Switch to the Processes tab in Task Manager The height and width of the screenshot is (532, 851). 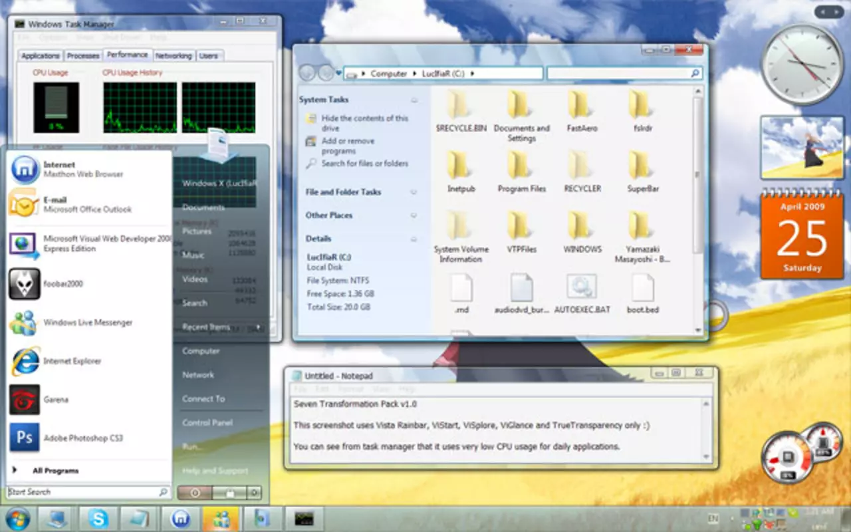tap(83, 56)
